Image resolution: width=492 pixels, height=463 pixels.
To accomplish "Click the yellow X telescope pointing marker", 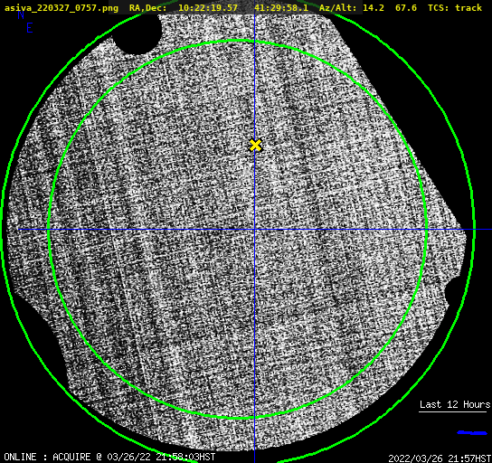I will tap(256, 146).
